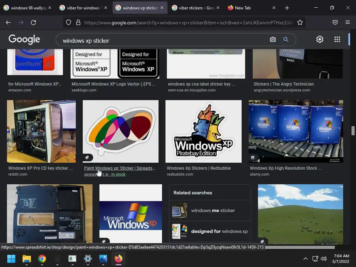Open the blue Windows XP boxes thumbnail
Screen dimensions: 356x267
coord(296,131)
